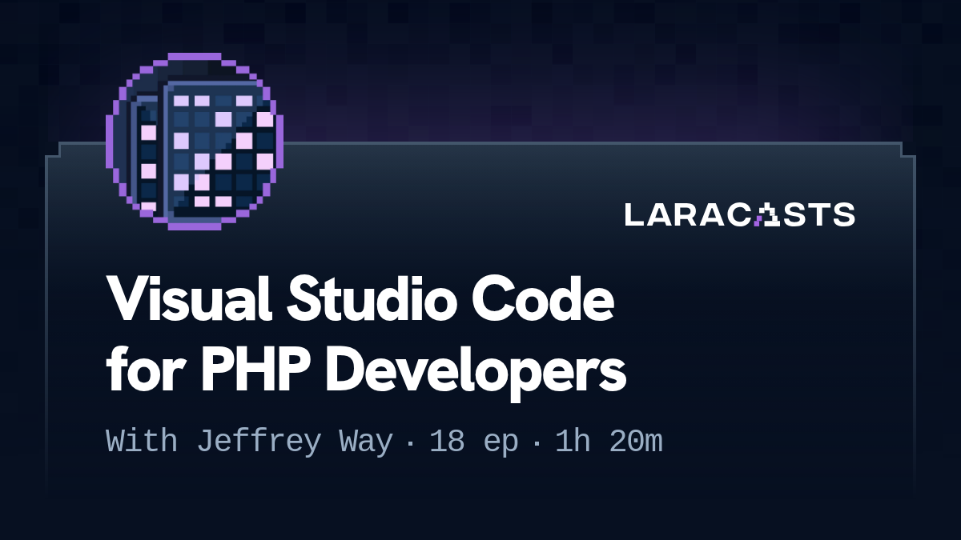This screenshot has height=540, width=961.
Task: Click the dot separator before 1h 20m
Action: coord(537,442)
